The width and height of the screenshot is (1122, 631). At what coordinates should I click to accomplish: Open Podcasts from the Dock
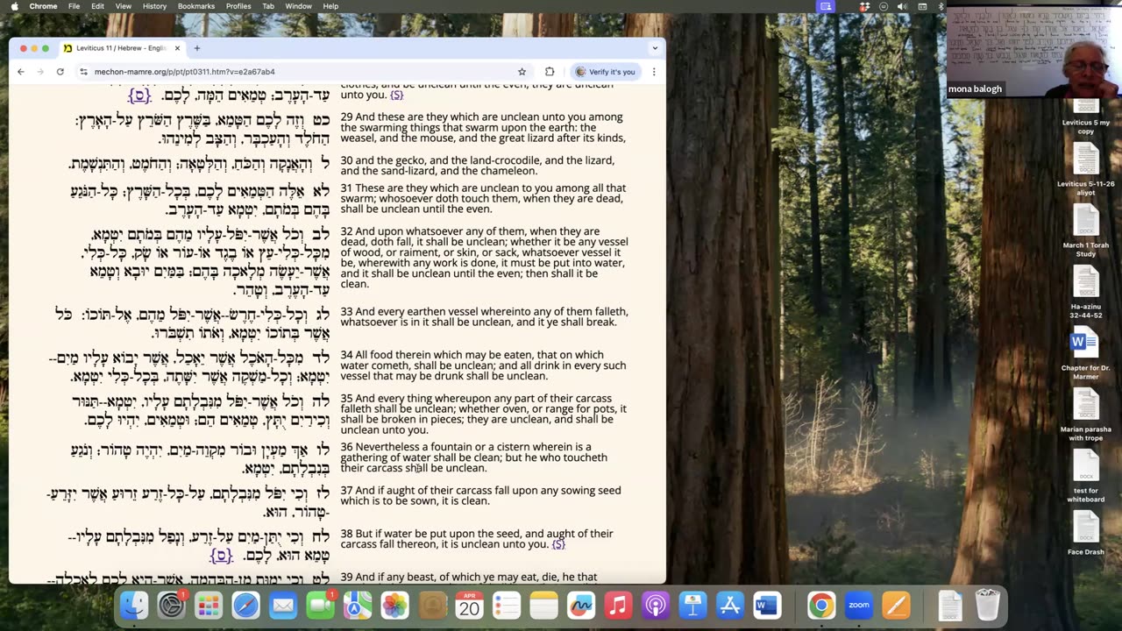[656, 605]
